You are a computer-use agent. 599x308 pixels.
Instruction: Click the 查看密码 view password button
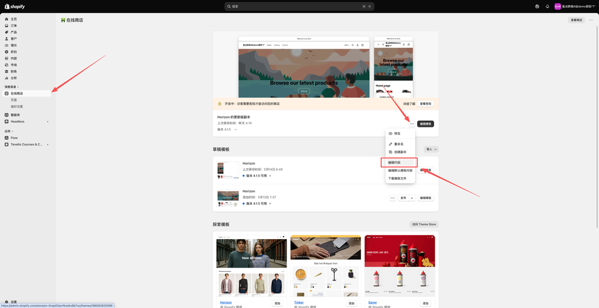pos(426,104)
